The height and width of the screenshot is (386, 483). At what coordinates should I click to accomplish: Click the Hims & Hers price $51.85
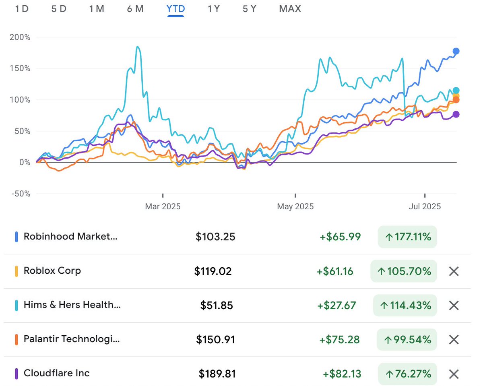217,305
